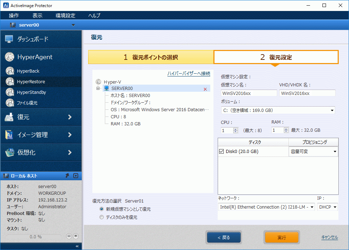The height and width of the screenshot is (250, 349).
Task: Click the HyperStandby icon
Action: click(10, 92)
